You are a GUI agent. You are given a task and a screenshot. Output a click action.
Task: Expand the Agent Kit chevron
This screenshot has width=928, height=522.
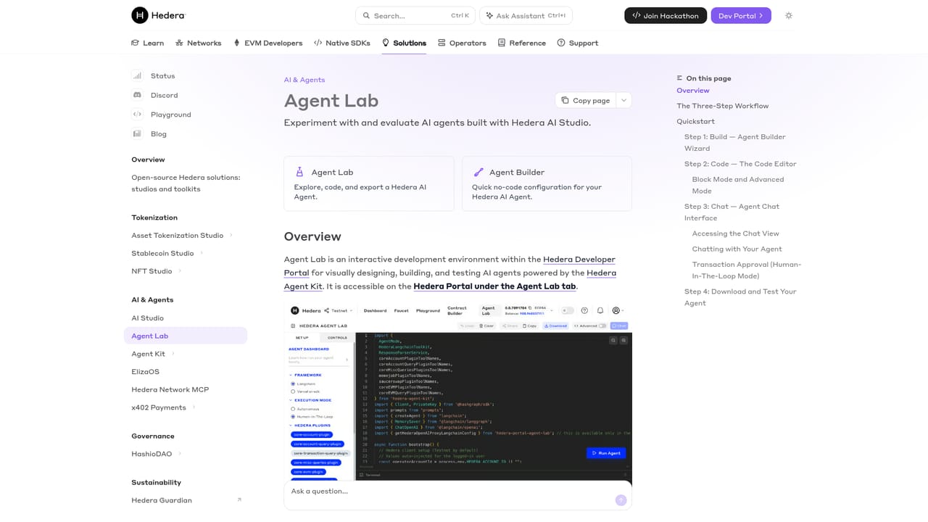[x=173, y=354]
